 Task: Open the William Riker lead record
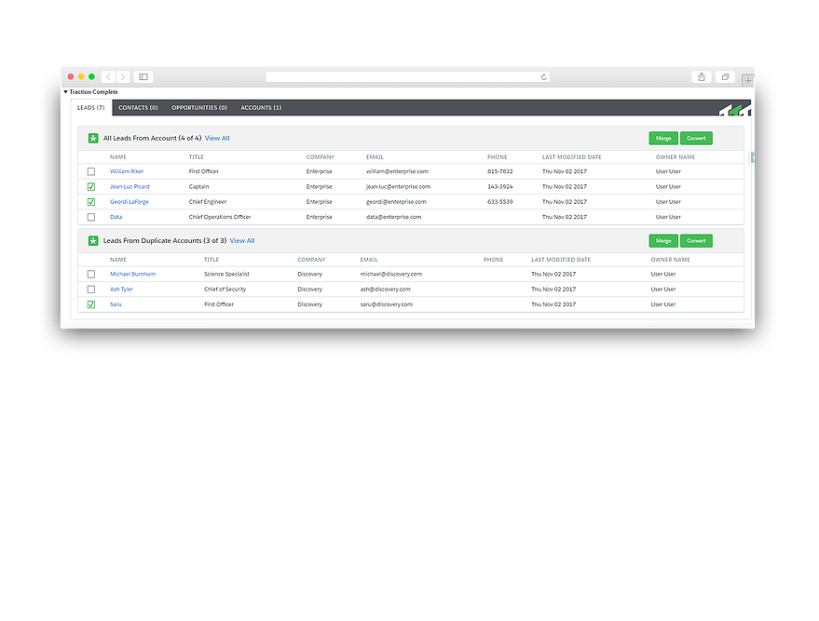[x=127, y=171]
